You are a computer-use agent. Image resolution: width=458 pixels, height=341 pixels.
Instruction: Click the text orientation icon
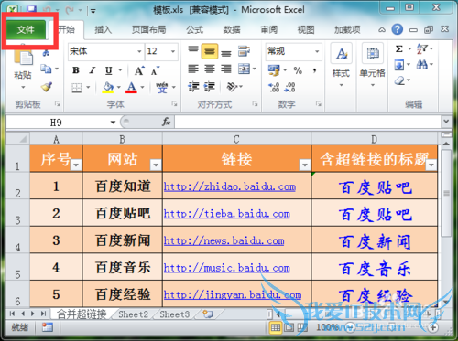(x=232, y=87)
